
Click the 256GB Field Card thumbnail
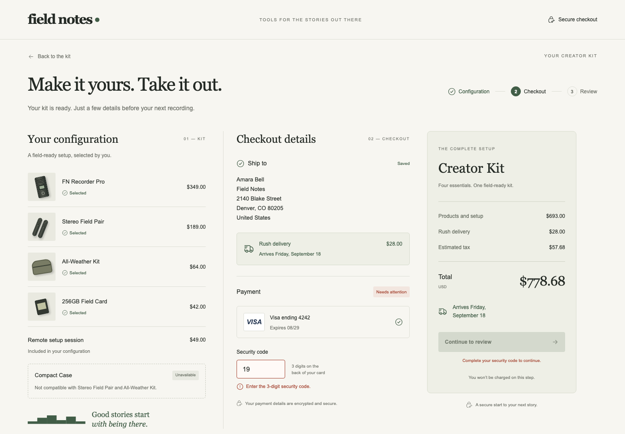(x=42, y=307)
